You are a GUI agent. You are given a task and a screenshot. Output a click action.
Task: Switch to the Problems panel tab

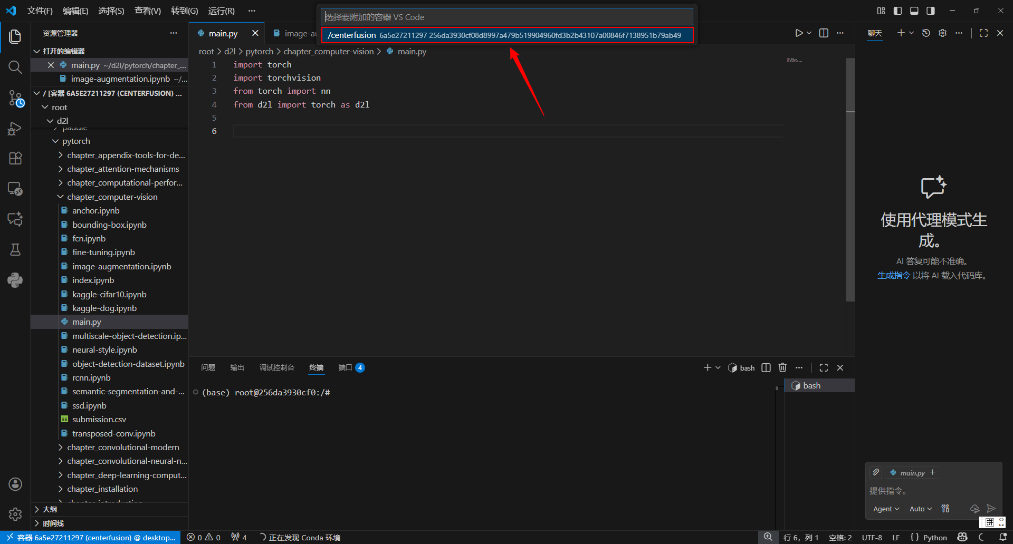pos(208,368)
